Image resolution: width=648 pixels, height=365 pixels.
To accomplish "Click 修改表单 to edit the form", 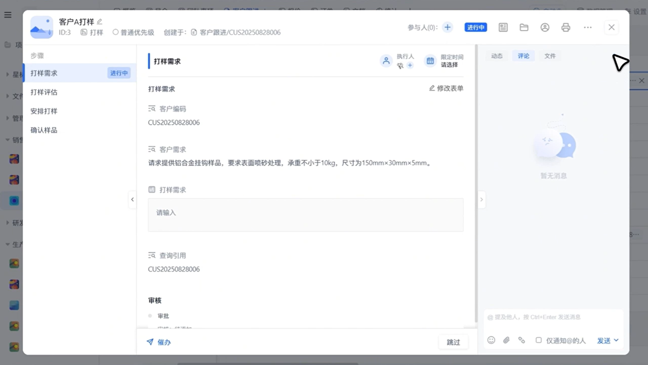I will point(446,88).
